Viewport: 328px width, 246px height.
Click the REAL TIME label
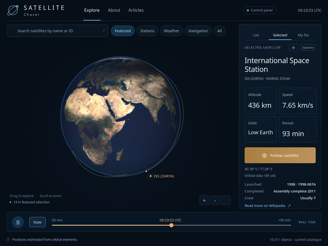(x=307, y=222)
